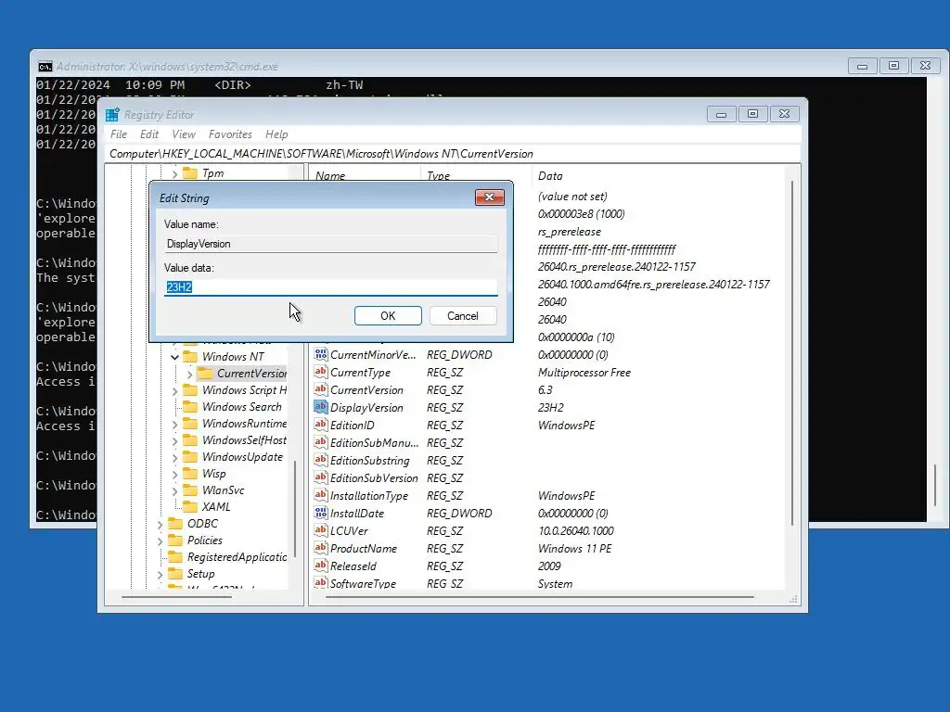
Task: Click the cmd.exe window title bar icon
Action: point(45,67)
